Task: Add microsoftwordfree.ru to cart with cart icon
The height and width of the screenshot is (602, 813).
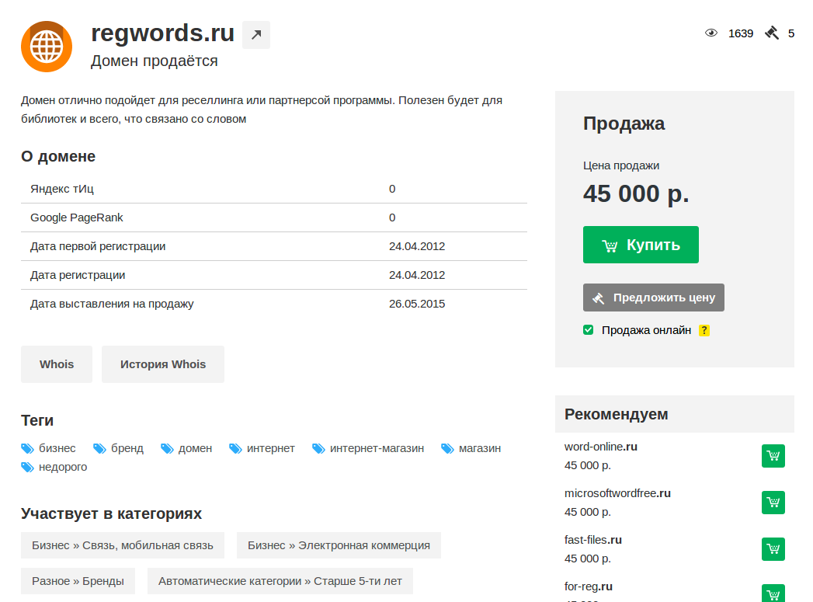Action: click(x=773, y=503)
